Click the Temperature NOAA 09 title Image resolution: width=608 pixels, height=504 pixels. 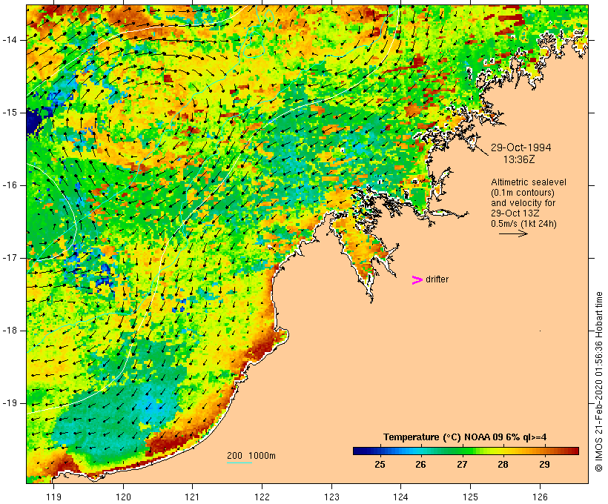[x=465, y=437]
